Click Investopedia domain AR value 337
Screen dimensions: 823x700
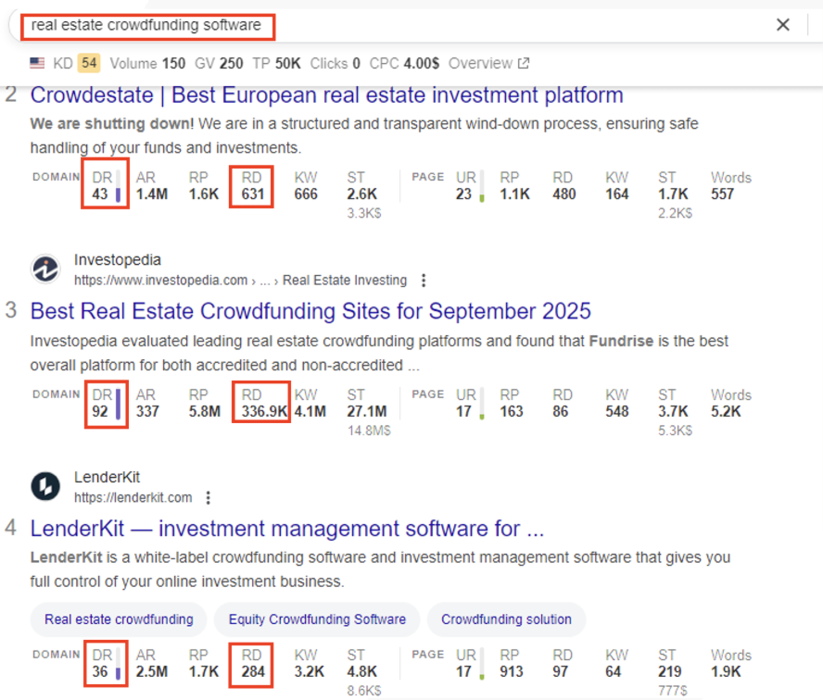point(147,412)
